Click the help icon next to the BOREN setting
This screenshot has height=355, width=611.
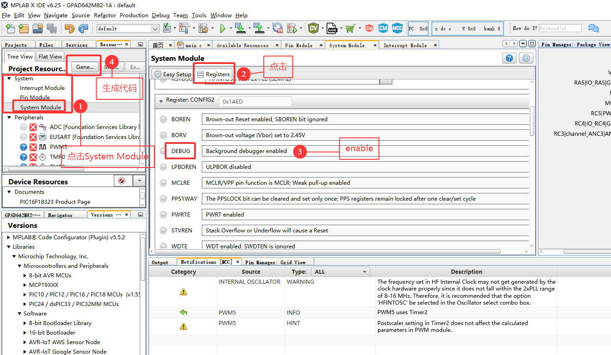pyautogui.click(x=163, y=119)
